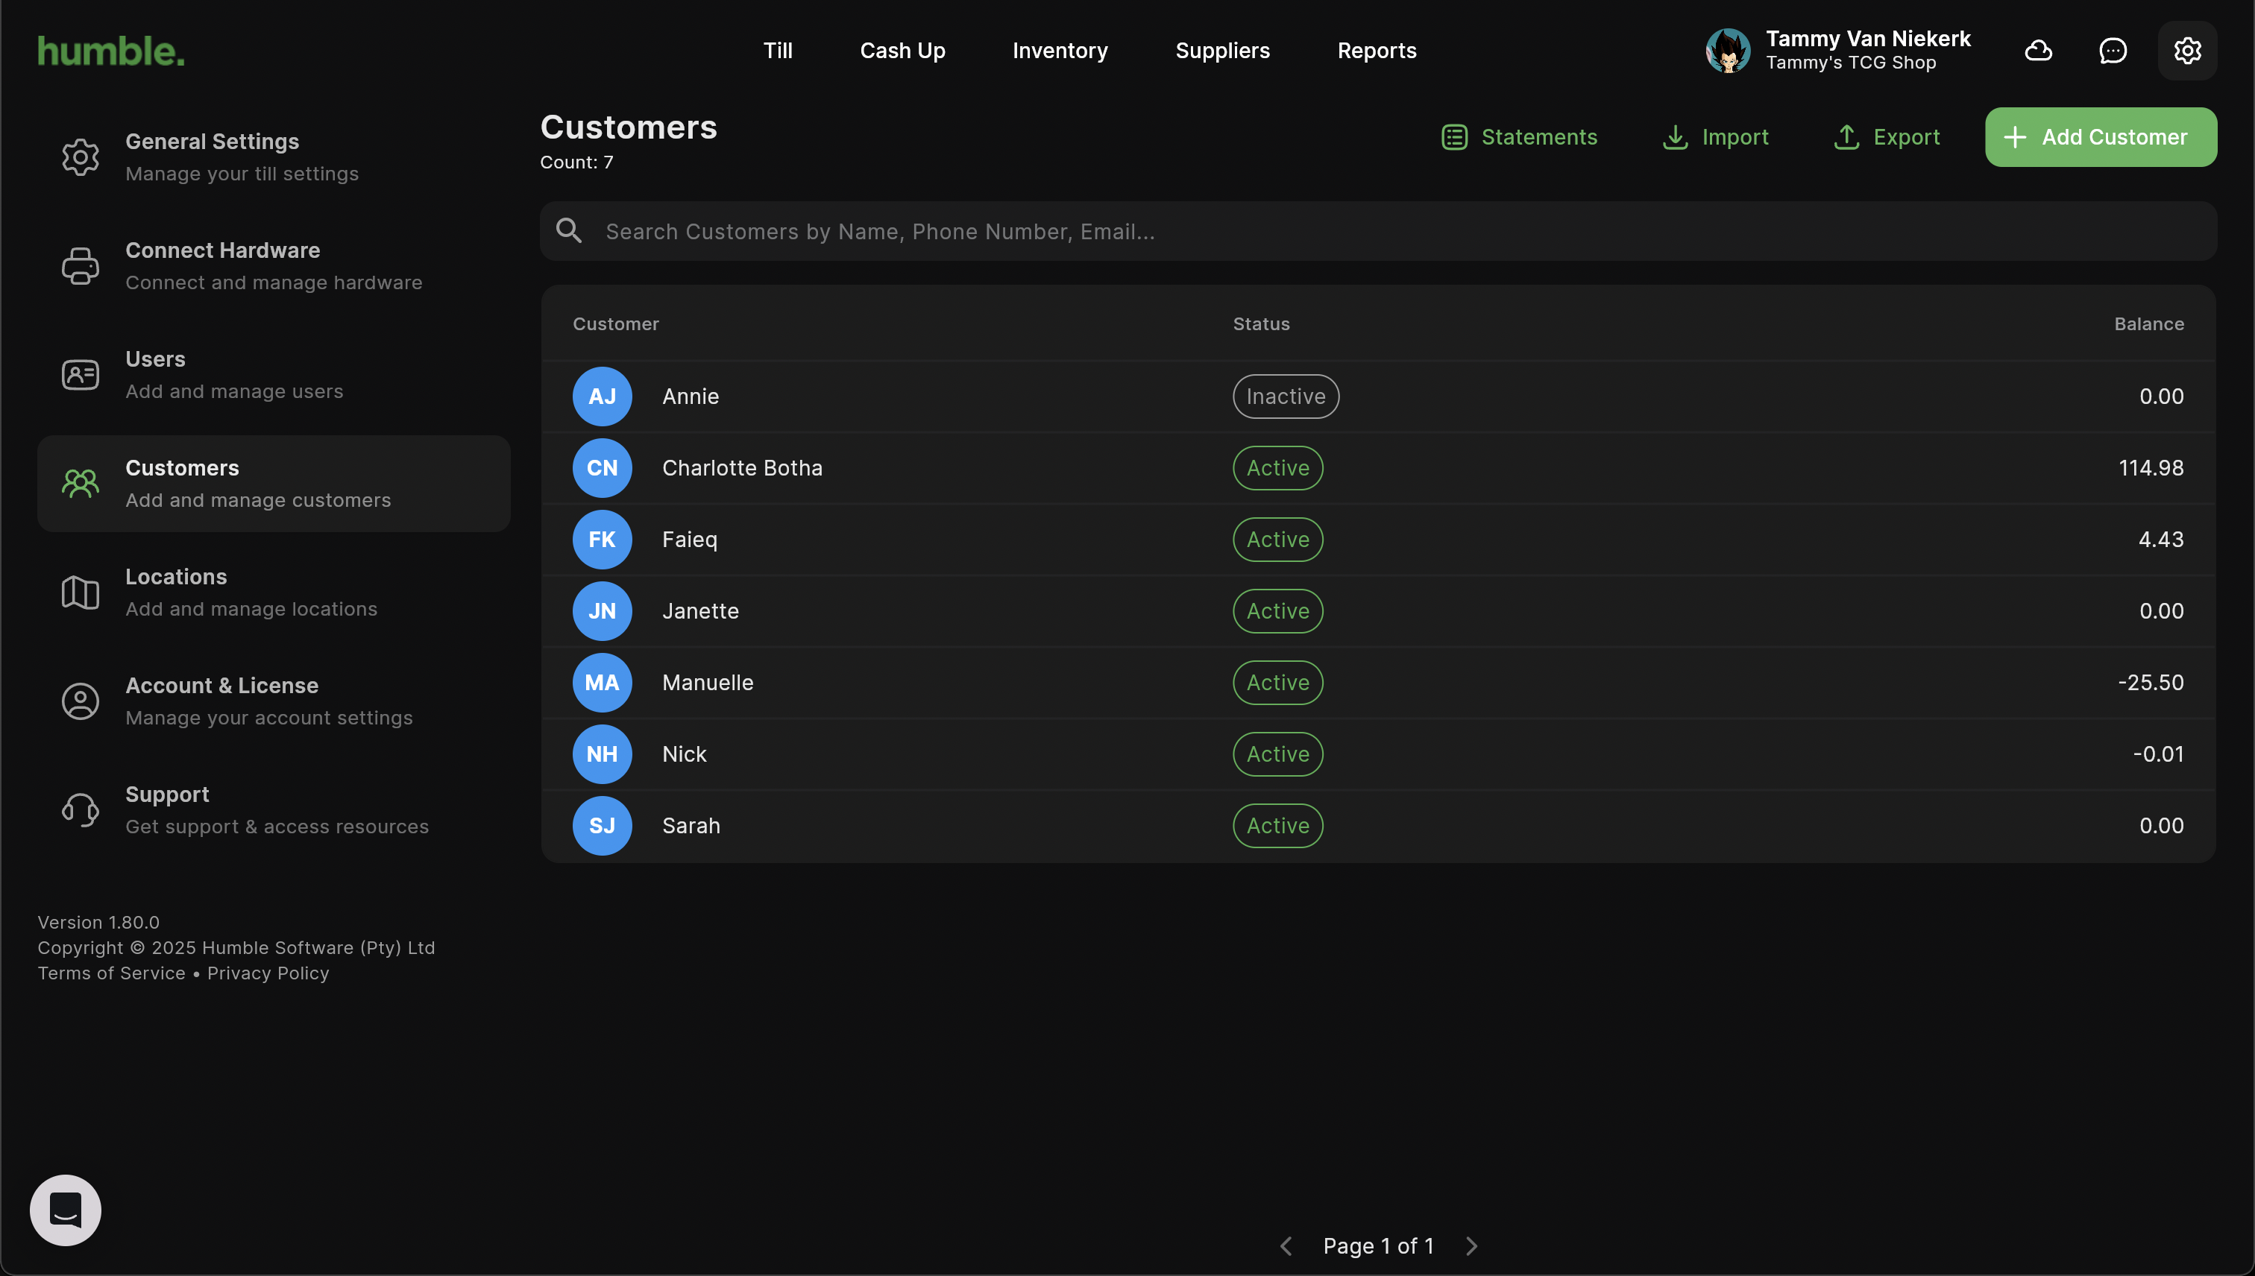Click the settings gear icon in header
The width and height of the screenshot is (2255, 1276).
(x=2187, y=51)
